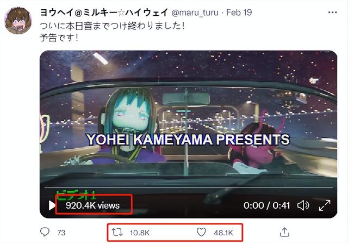Click the video progress bar

189,187
